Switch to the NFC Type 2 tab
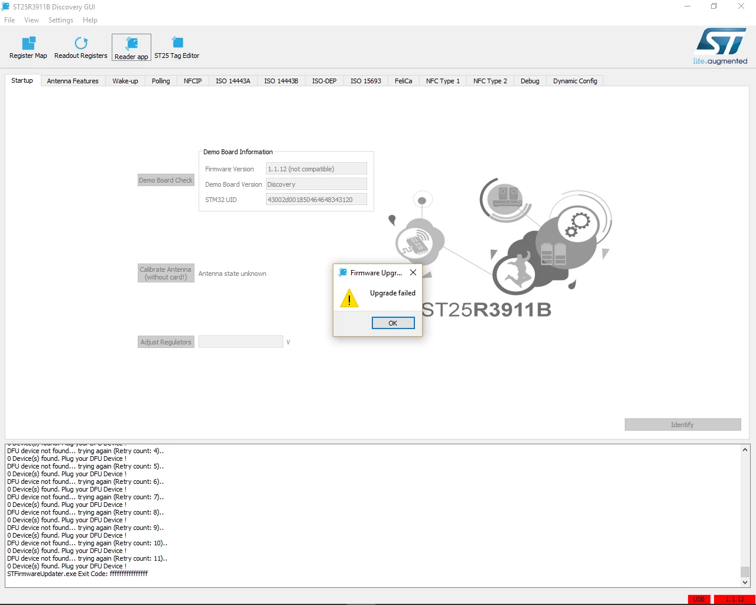This screenshot has width=756, height=605. click(490, 81)
